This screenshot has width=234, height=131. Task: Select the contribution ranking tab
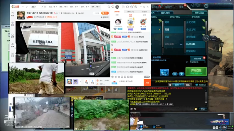click(x=117, y=12)
